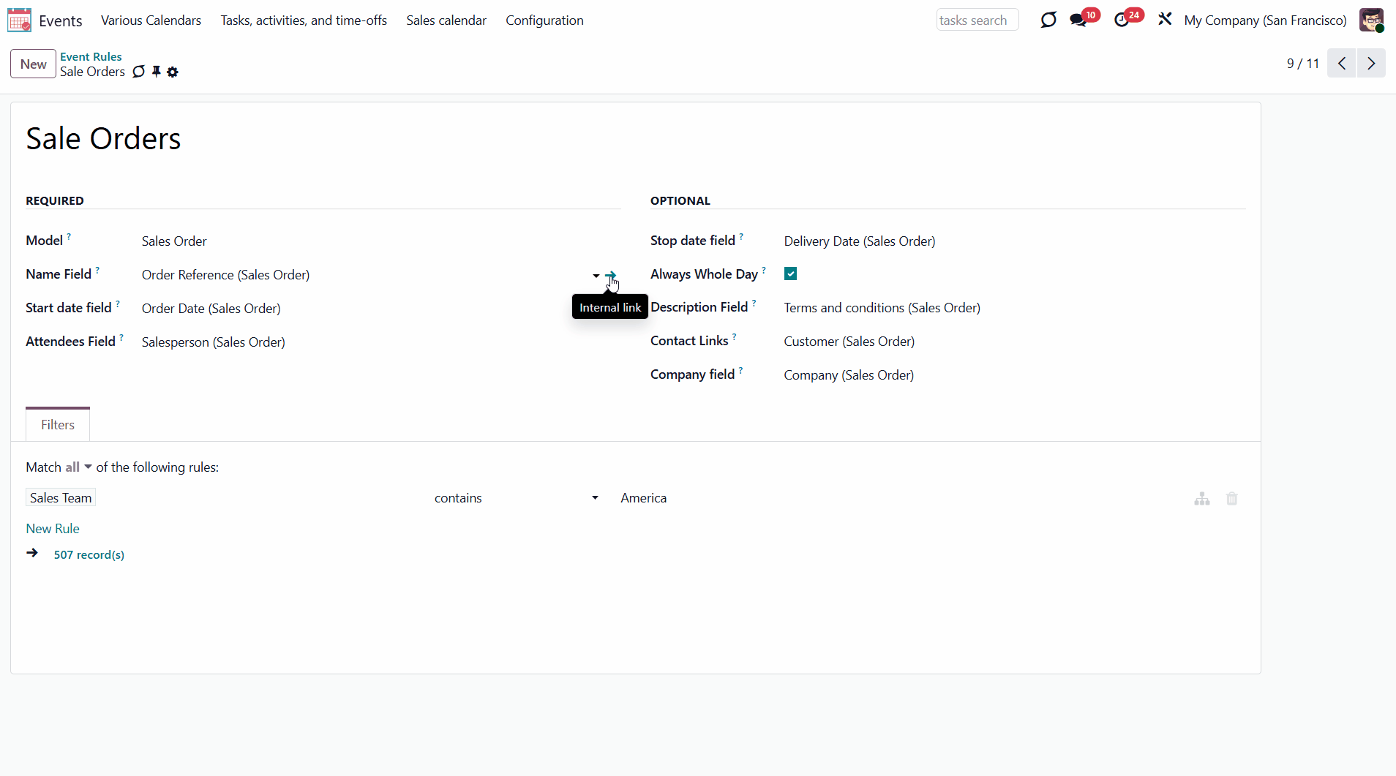Open the 507 record(s) link

[x=89, y=555]
